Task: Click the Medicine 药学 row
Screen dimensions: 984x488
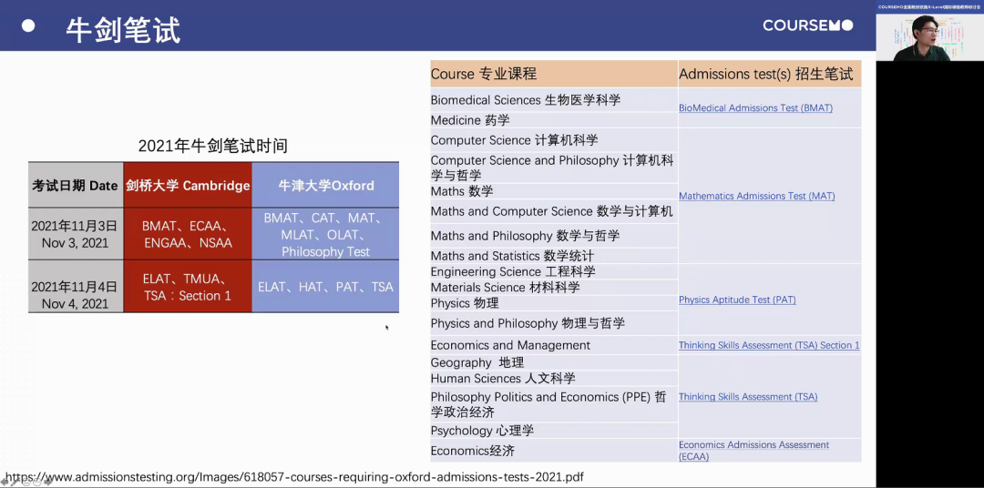Action: (x=554, y=120)
